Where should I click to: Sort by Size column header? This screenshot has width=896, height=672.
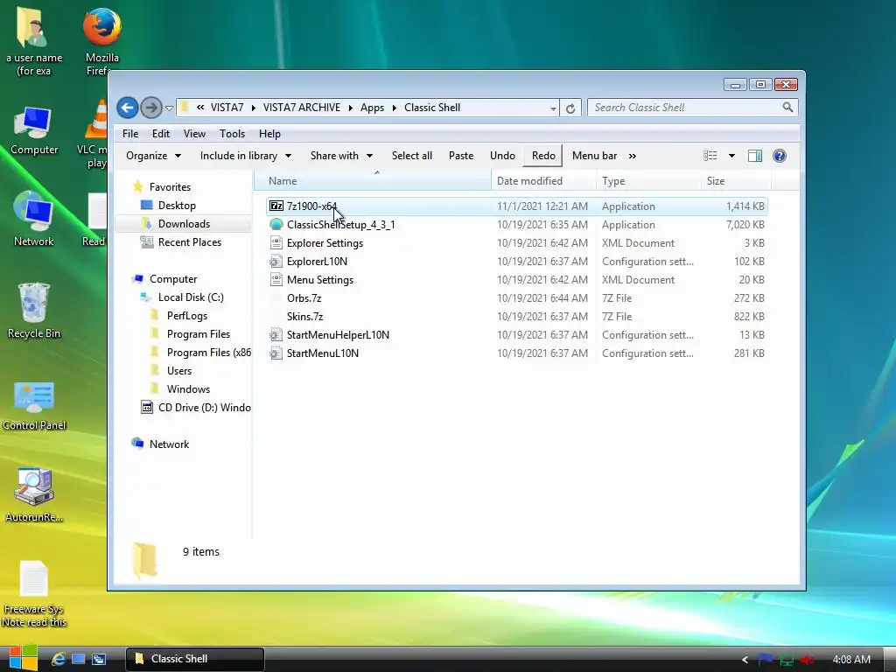tap(736, 180)
